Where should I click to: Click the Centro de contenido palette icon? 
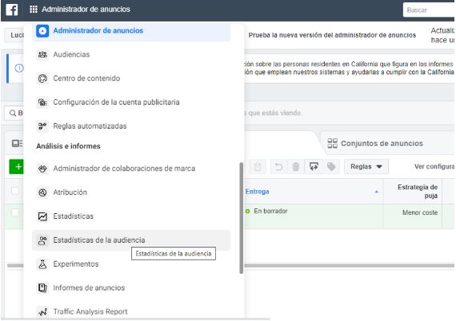(42, 78)
